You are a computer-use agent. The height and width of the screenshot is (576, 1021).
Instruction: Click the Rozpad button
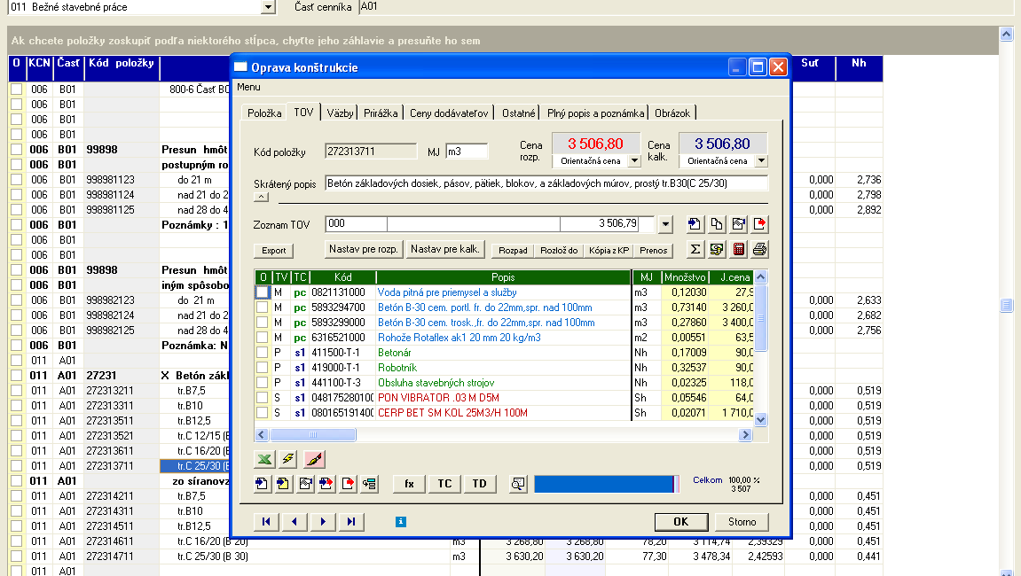pyautogui.click(x=513, y=251)
